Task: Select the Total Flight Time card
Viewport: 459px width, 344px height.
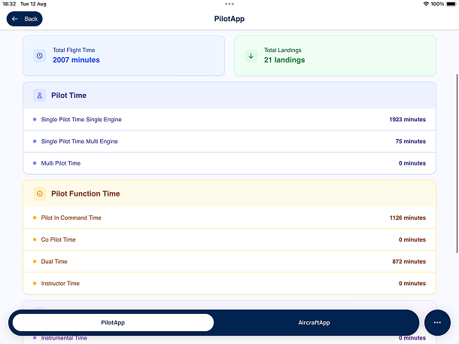Action: coord(124,56)
